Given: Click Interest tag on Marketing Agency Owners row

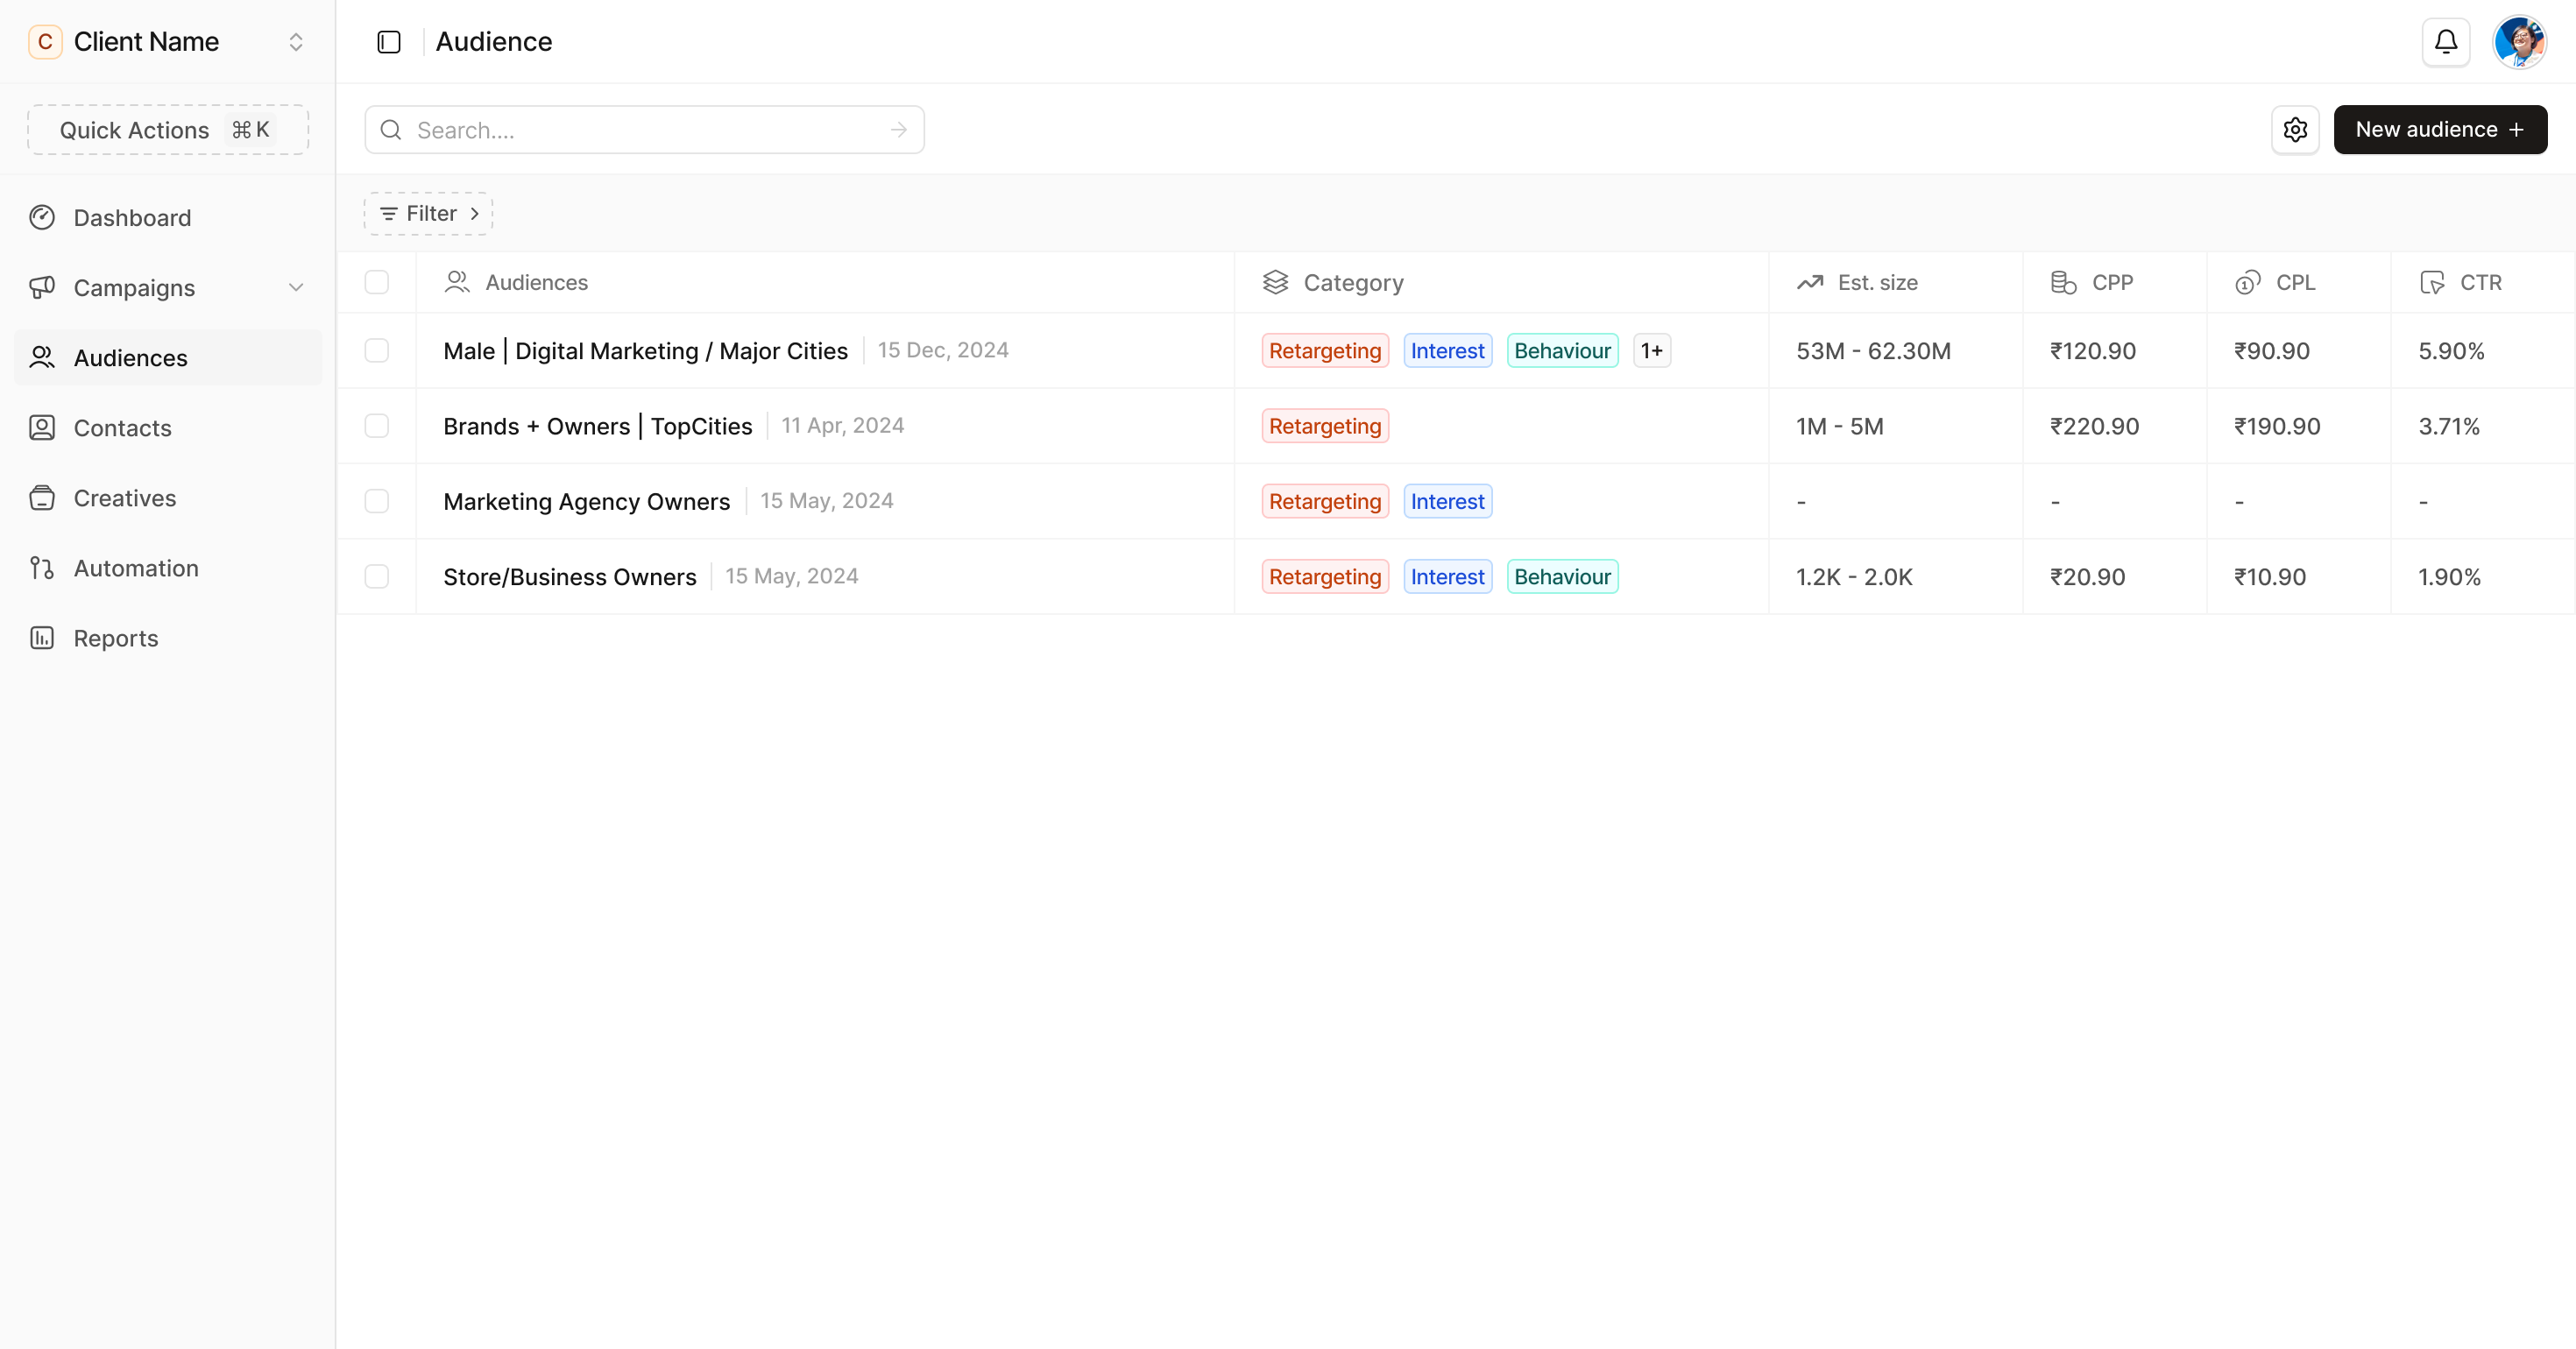Looking at the screenshot, I should click(1447, 501).
